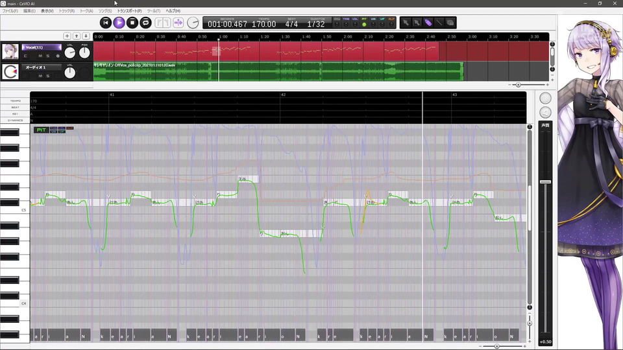This screenshot has height=350, width=623.
Task: Click the loop range markers button
Action: [162, 23]
